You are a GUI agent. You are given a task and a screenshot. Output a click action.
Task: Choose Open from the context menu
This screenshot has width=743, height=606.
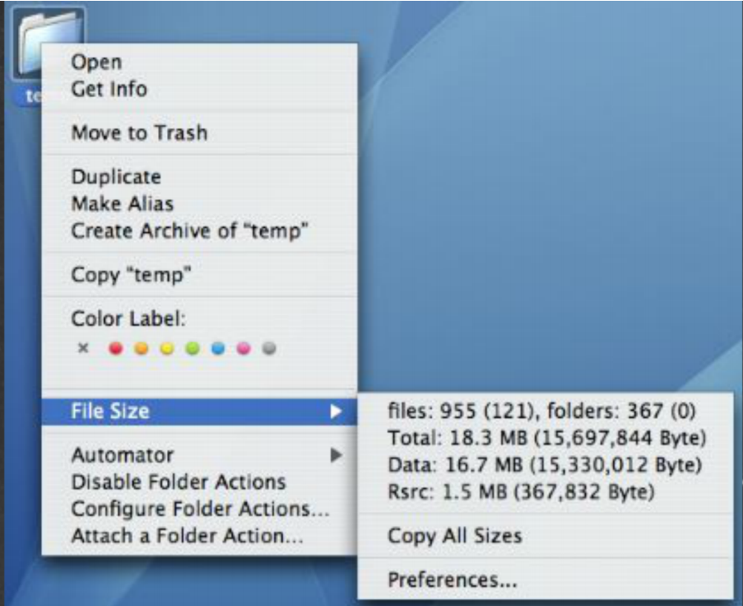96,63
